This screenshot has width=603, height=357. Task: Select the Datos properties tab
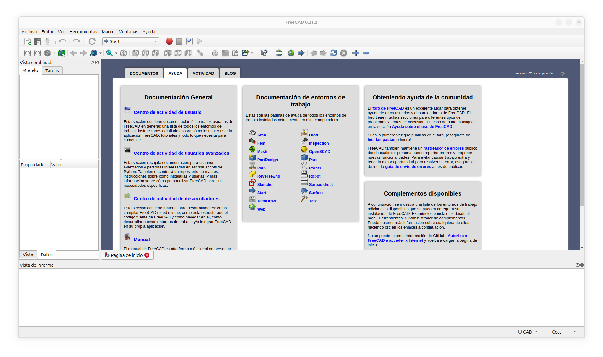point(47,255)
